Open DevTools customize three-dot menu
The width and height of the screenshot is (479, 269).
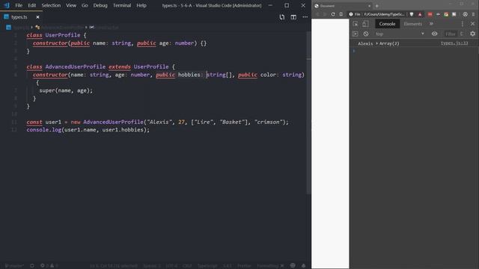coord(463,24)
